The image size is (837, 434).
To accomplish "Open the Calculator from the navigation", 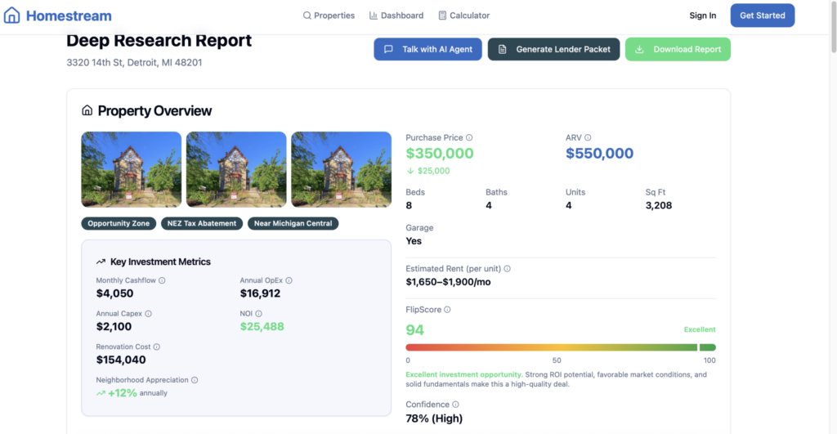I will click(x=464, y=16).
